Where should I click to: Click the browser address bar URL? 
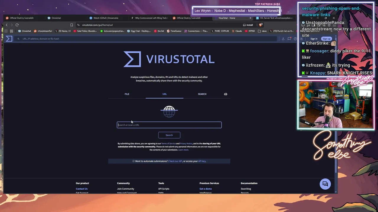97,25
